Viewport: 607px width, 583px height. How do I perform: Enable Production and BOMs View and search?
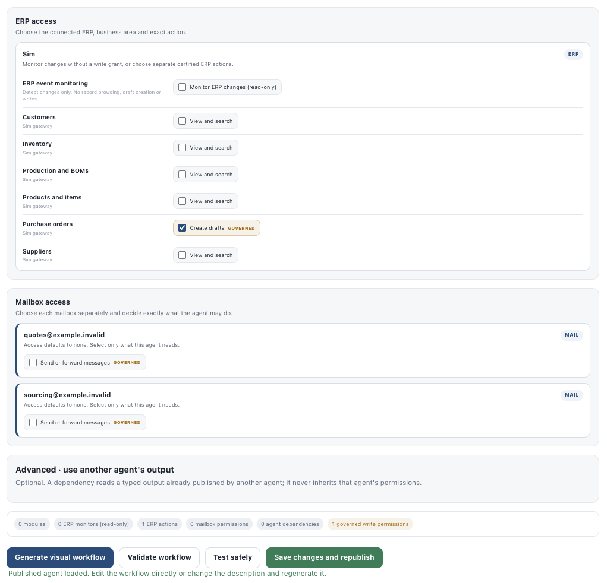point(182,175)
